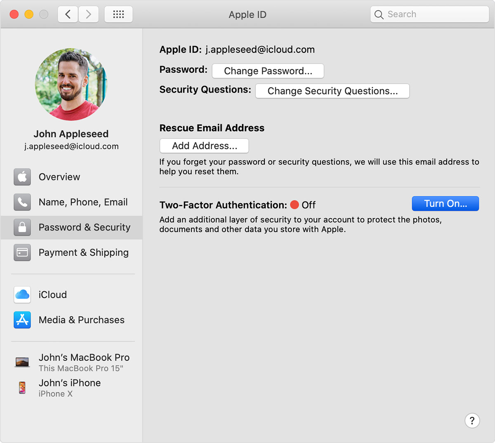The image size is (495, 443).
Task: Select the Payment & Shipping sidebar label
Action: tap(83, 252)
